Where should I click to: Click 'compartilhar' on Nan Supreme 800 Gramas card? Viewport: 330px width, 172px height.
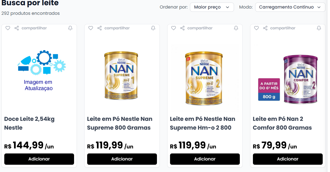(117, 28)
